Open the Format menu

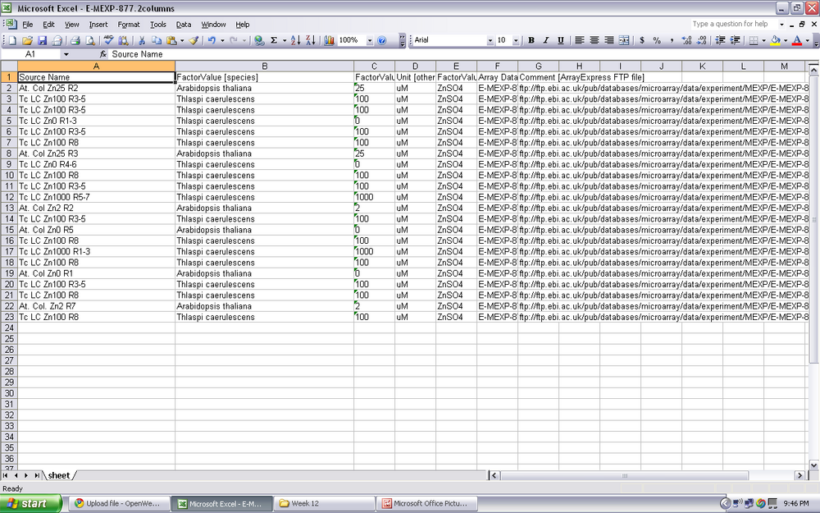(129, 25)
